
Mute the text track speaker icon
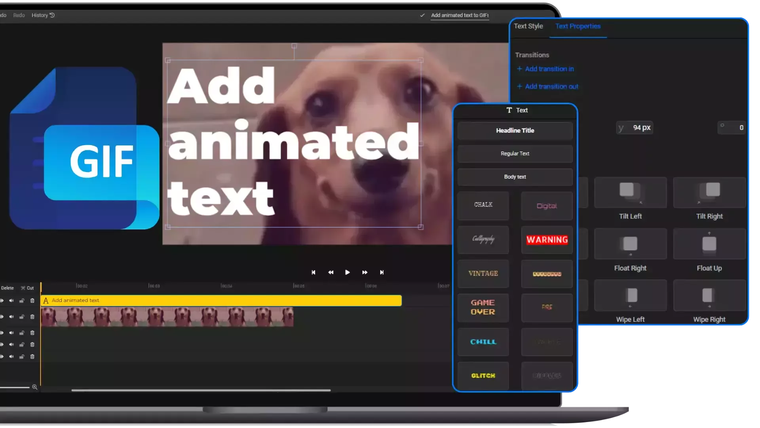11,301
